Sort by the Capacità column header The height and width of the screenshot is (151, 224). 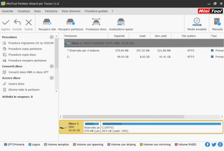pos(119,36)
